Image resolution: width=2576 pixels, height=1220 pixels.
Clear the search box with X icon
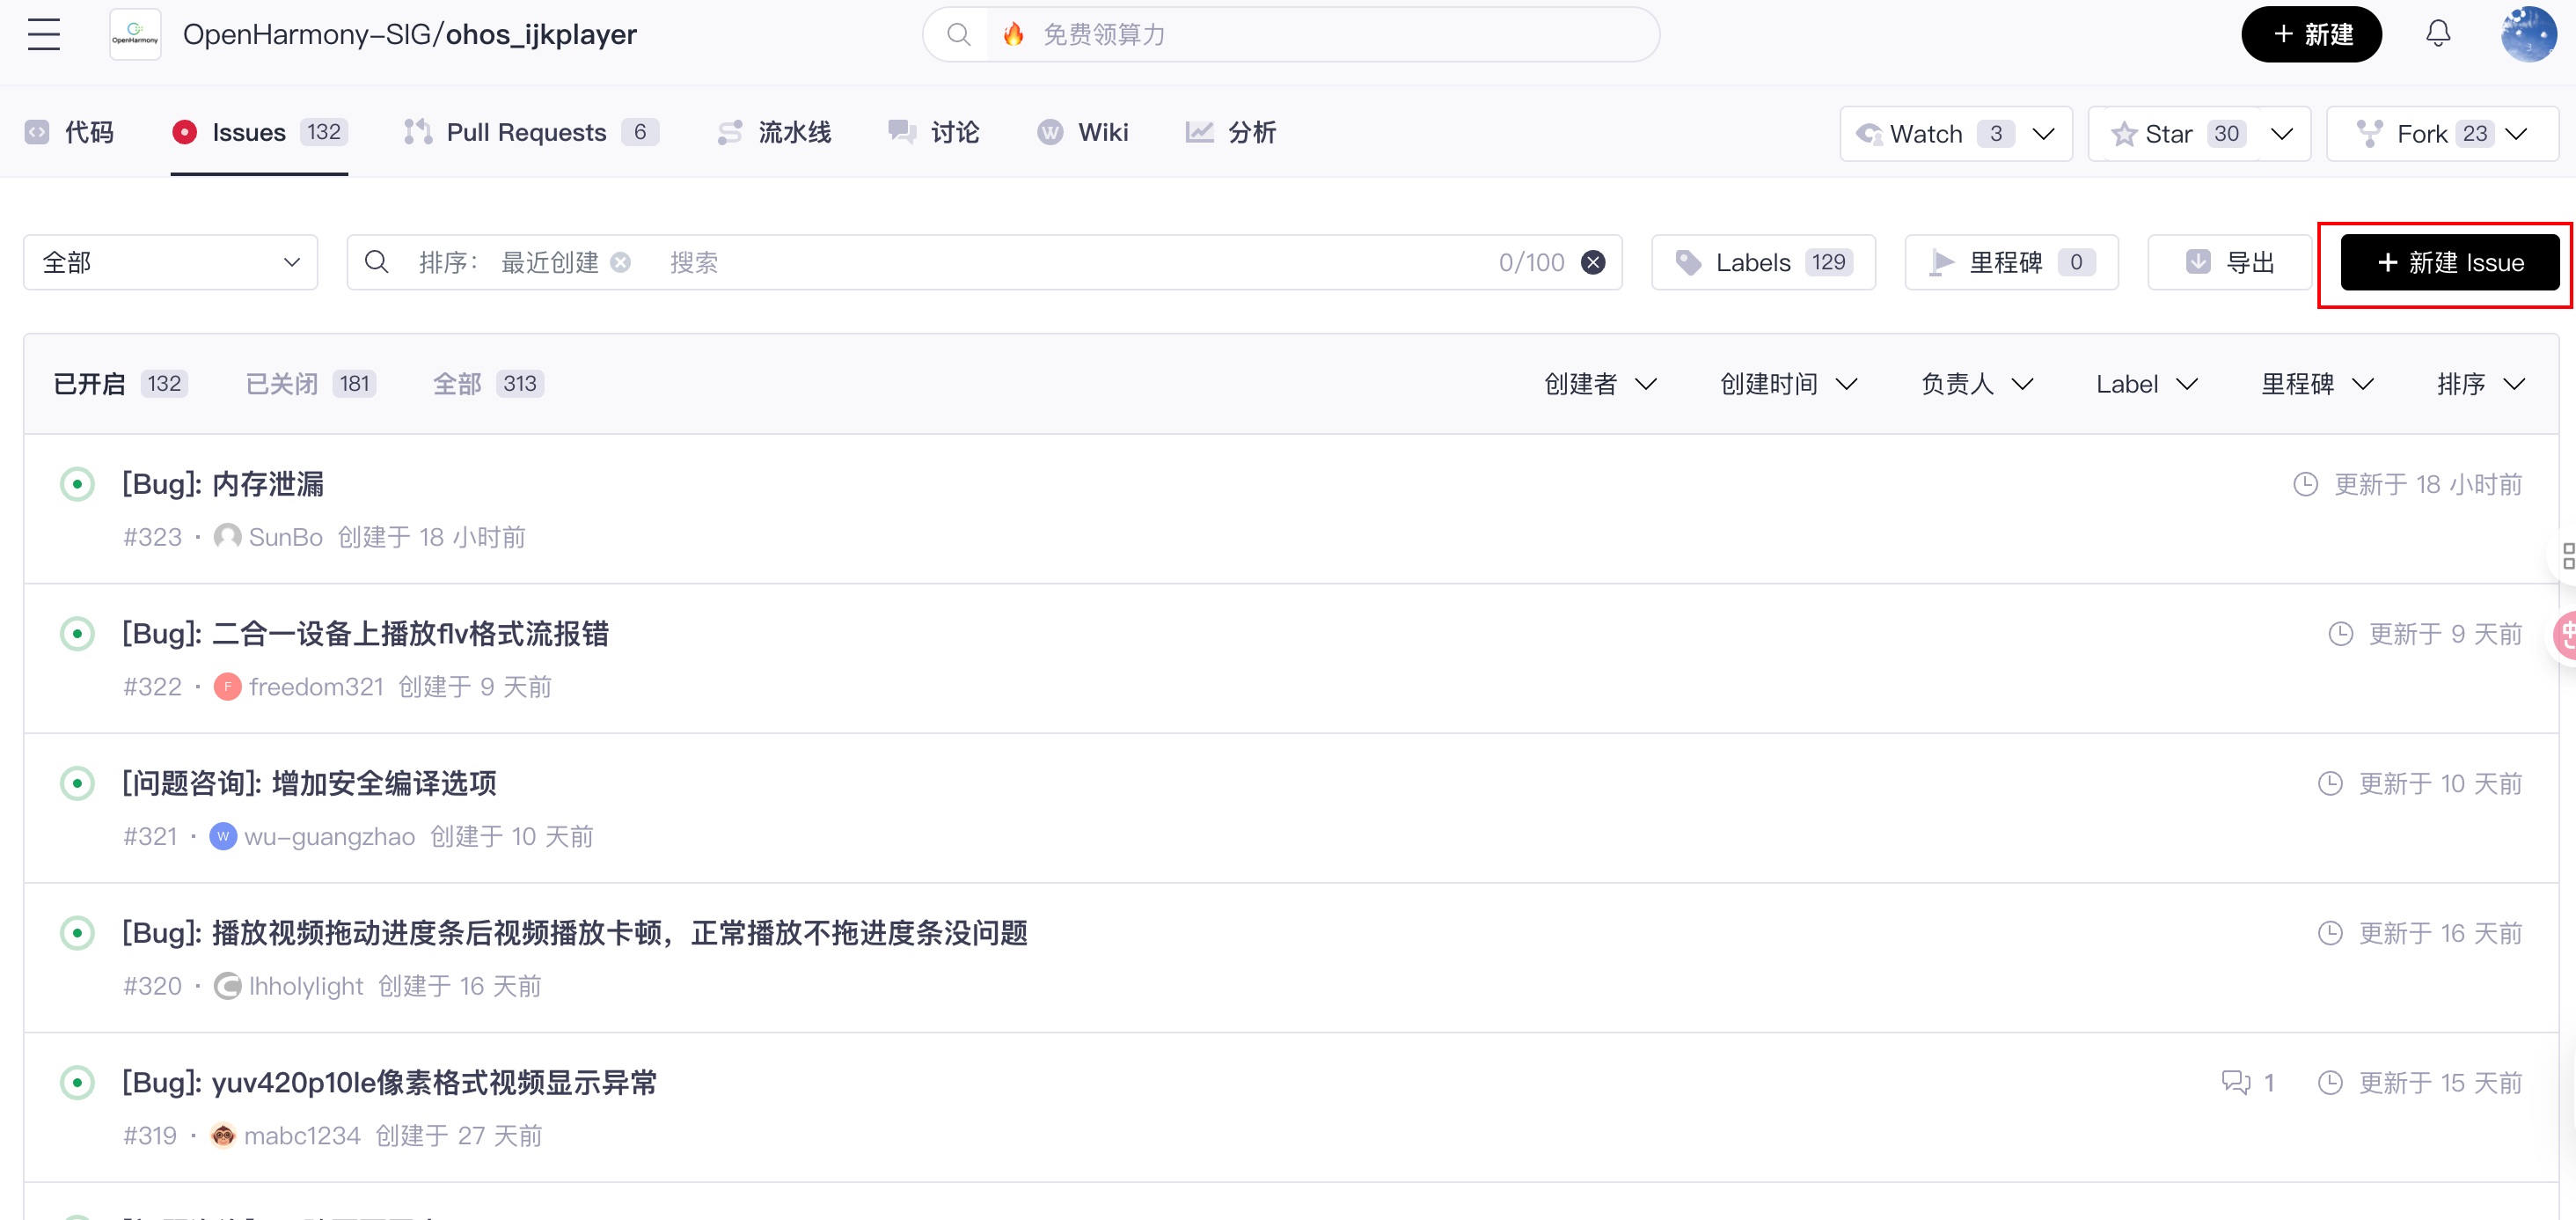tap(1593, 262)
